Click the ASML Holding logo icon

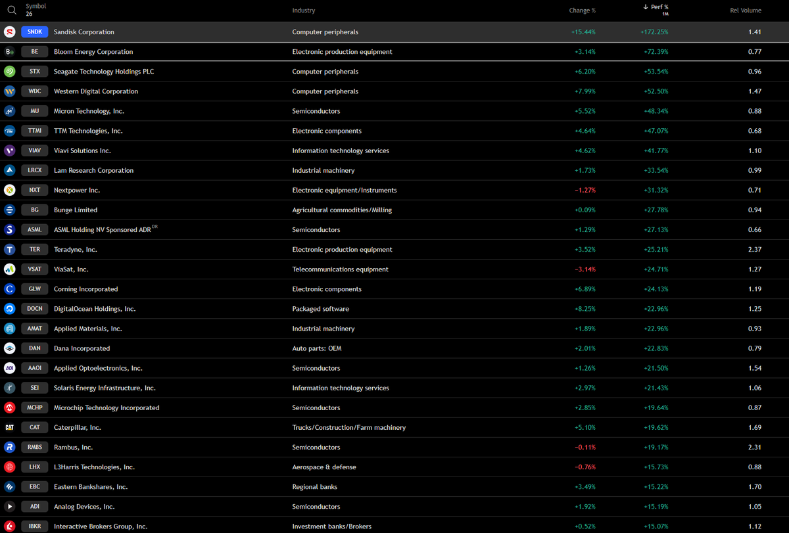9,229
